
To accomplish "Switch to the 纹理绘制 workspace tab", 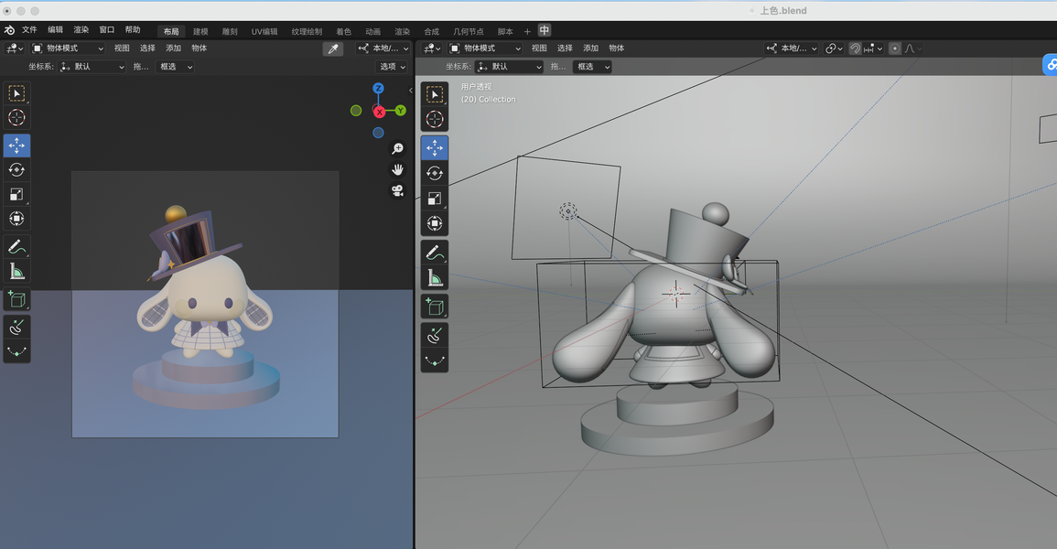I will click(x=307, y=32).
